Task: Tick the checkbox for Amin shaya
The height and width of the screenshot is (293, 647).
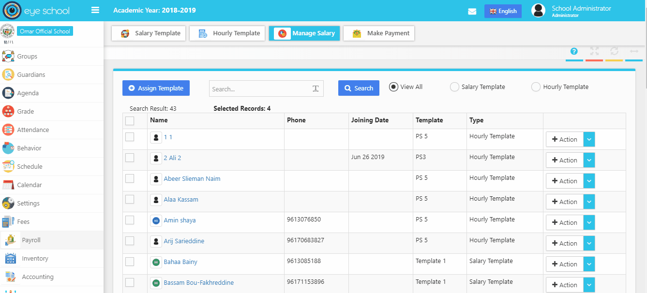Action: coord(130,220)
